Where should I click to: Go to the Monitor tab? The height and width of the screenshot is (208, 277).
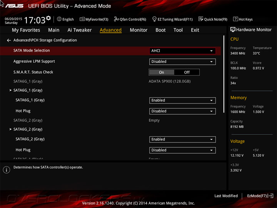[138, 30]
